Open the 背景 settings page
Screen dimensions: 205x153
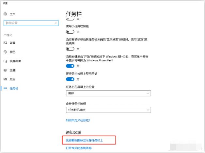pyautogui.click(x=12, y=43)
